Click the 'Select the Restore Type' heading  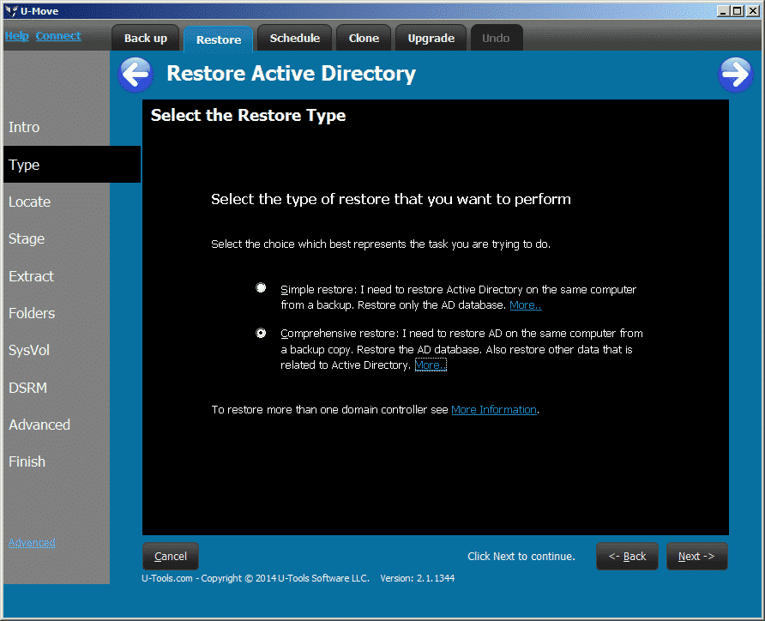[x=248, y=115]
